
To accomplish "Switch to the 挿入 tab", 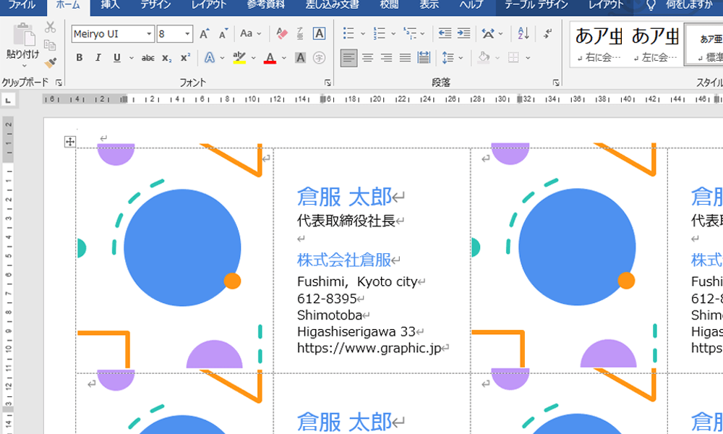I will tap(110, 5).
